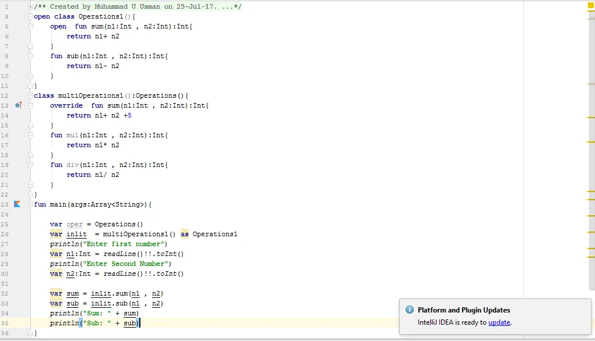Viewport: 595px width, 341px height.
Task: Click the fold end marker on line 21
Action: [30, 184]
